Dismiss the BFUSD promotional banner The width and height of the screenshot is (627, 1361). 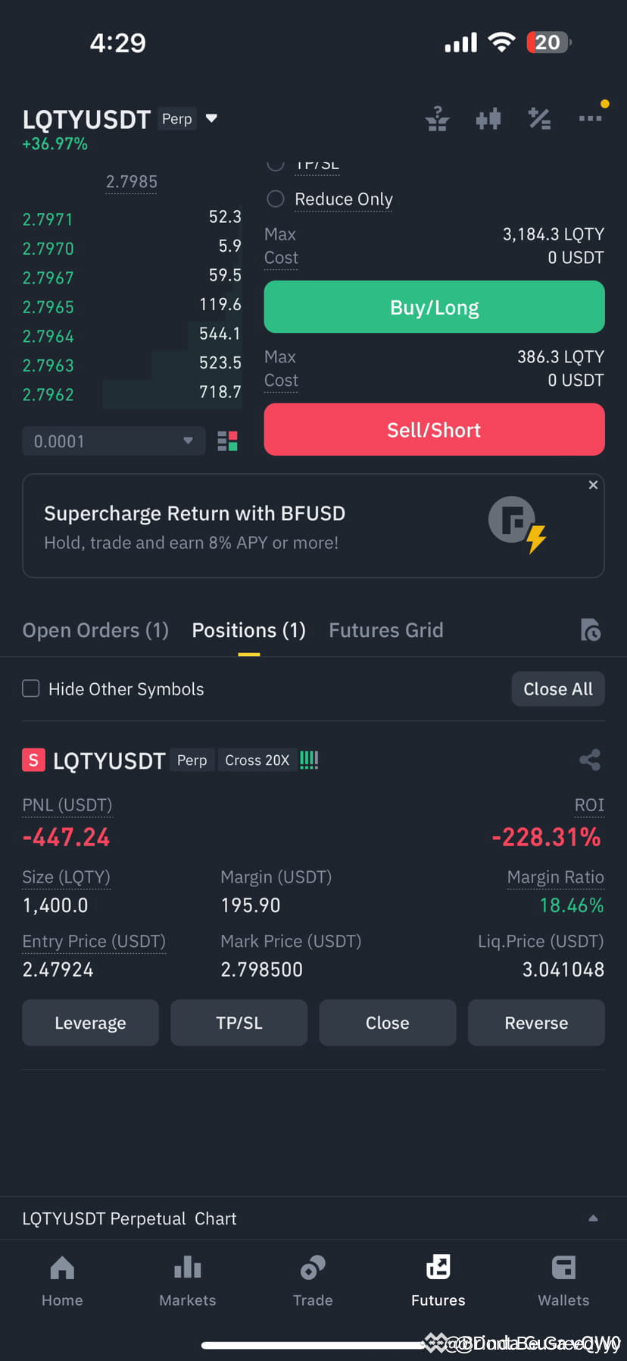pyautogui.click(x=593, y=485)
